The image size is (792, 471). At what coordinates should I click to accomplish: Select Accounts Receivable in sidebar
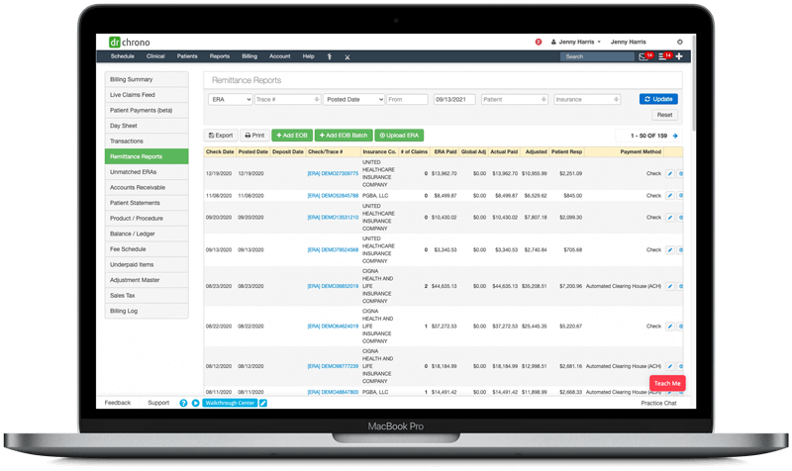[x=147, y=187]
